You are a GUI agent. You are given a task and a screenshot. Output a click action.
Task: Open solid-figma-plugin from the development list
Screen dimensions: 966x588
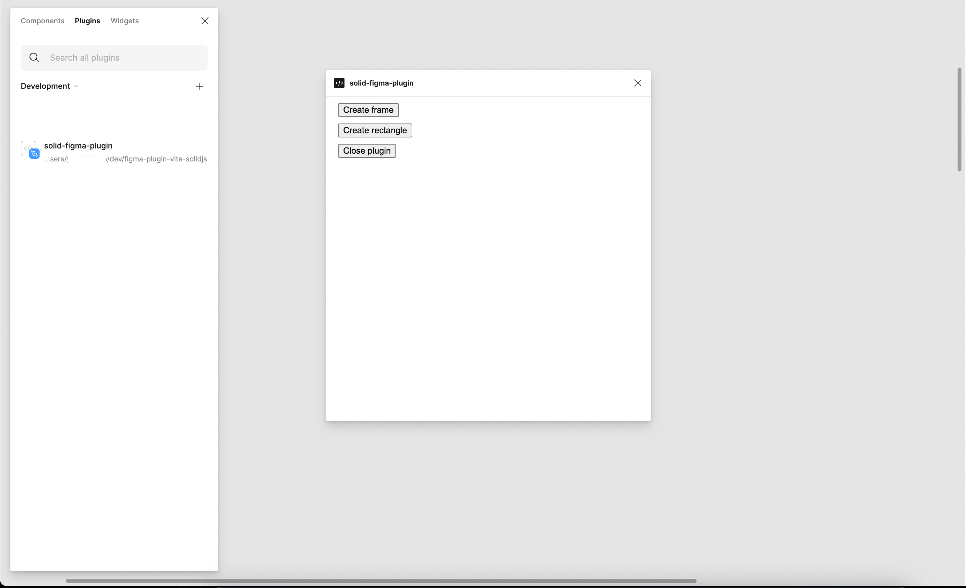coord(78,145)
